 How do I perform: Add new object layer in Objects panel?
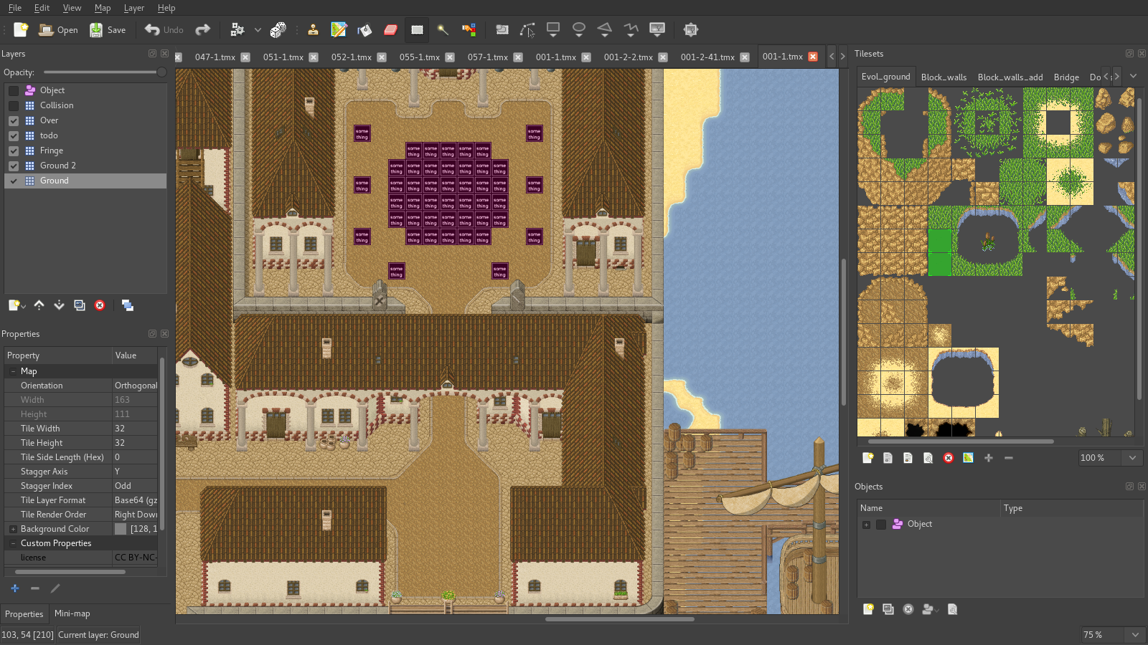(868, 609)
